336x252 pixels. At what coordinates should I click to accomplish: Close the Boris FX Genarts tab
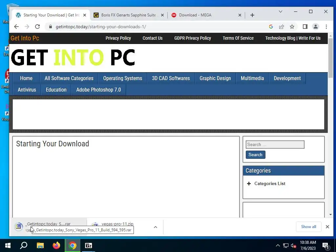(162, 15)
